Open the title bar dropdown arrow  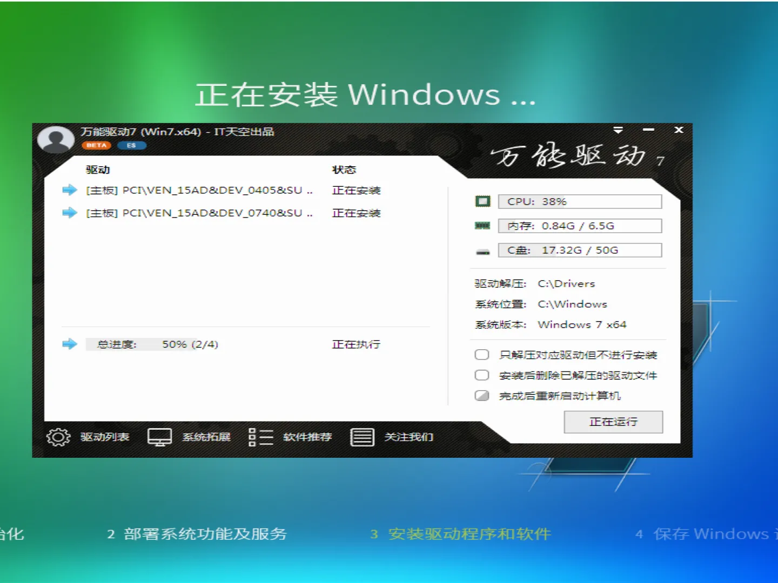618,130
